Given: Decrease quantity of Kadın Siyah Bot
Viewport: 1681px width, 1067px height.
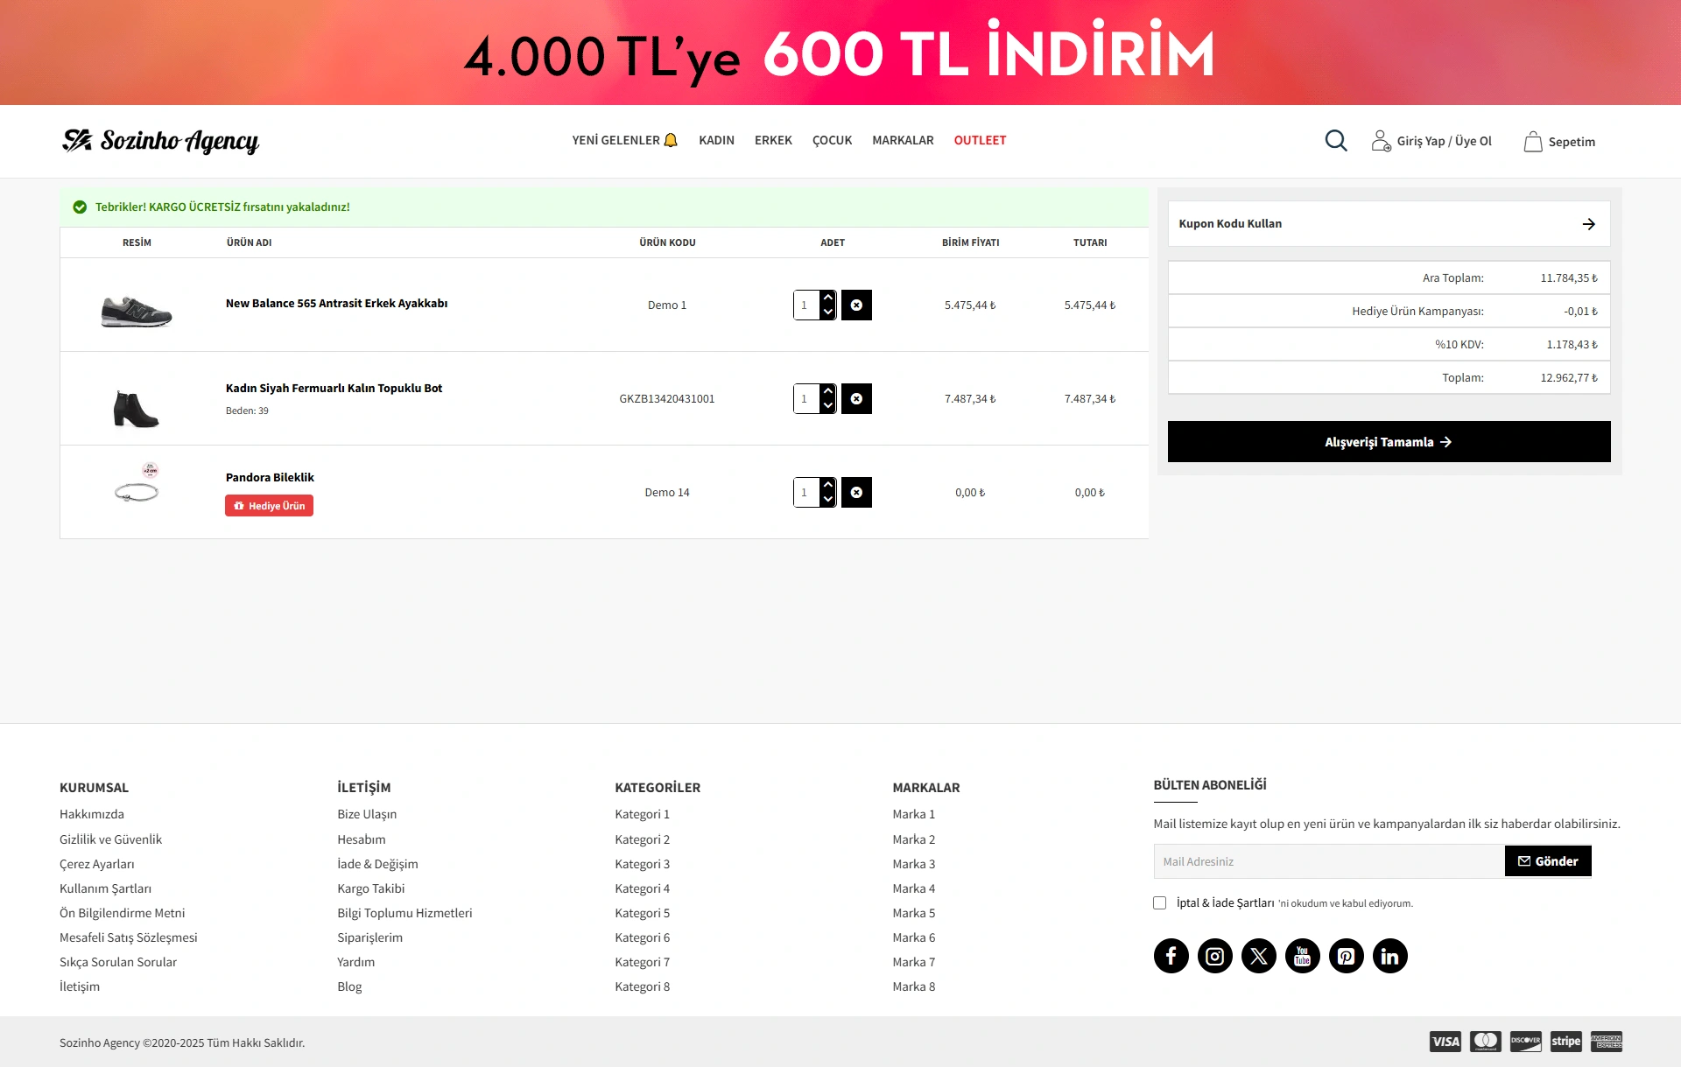Looking at the screenshot, I should [x=828, y=406].
